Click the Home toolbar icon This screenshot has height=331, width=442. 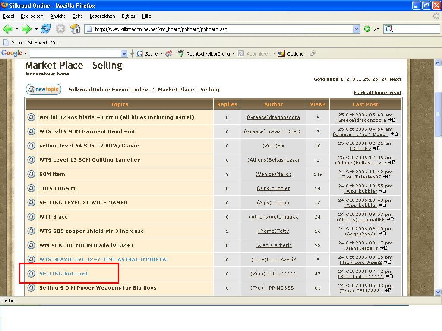coord(76,29)
